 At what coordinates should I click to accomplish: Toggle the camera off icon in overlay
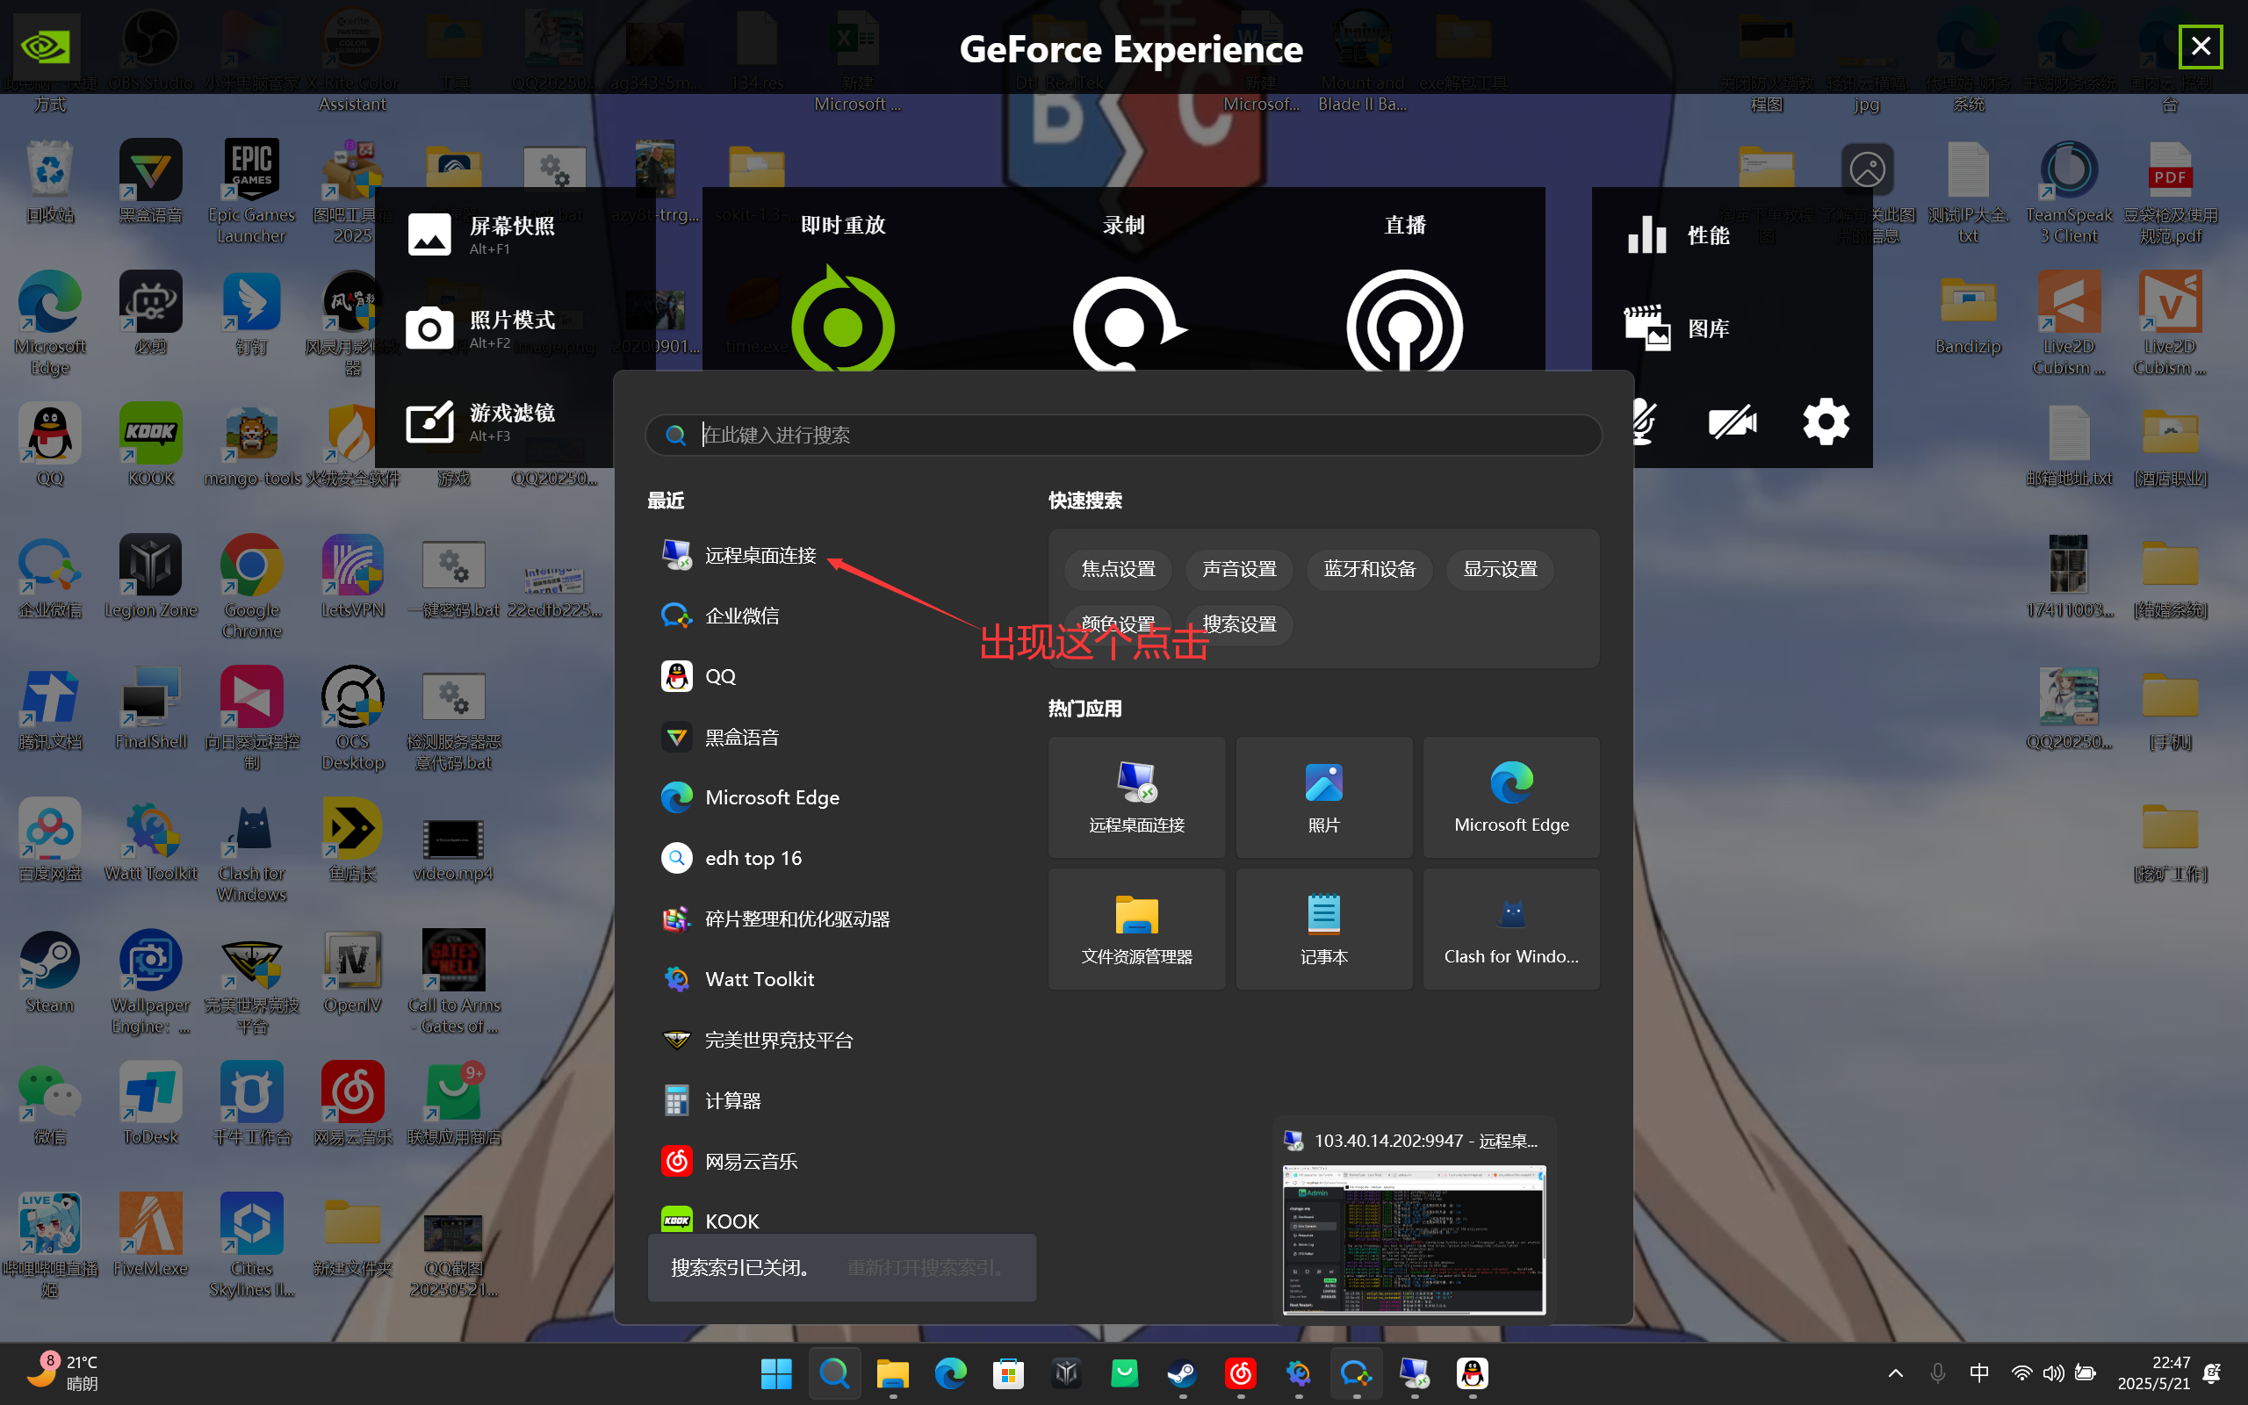(1733, 422)
